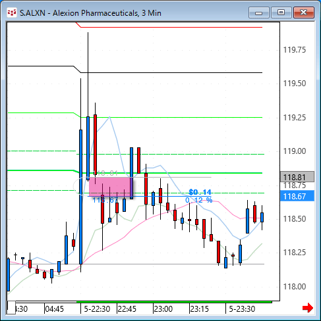This screenshot has height=321, width=321.
Task: Click the 118.25 price axis label
Action: point(295,253)
